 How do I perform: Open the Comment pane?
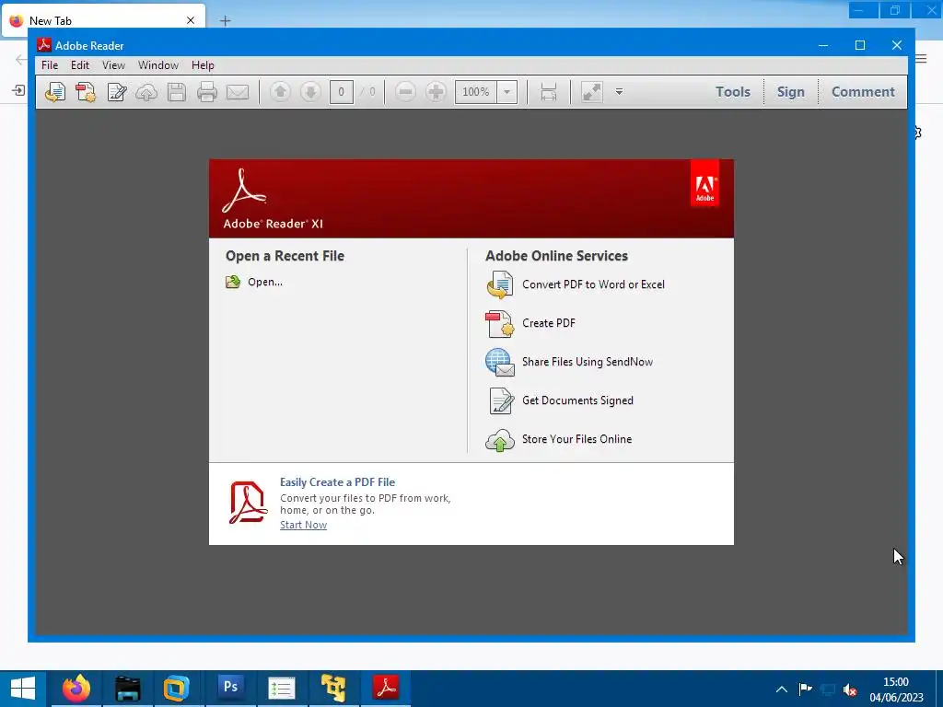click(x=863, y=92)
